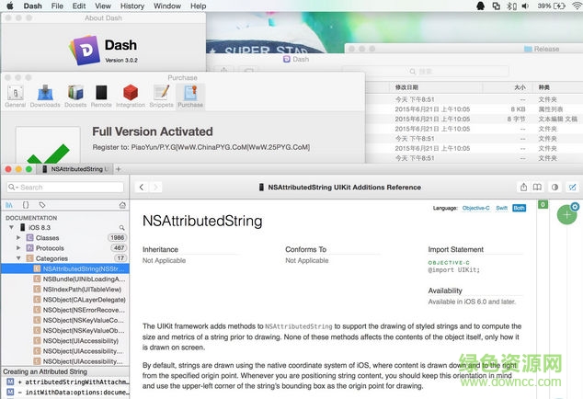583x399 pixels.
Task: Open attributedStringWithAttachm... method
Action: [x=65, y=382]
